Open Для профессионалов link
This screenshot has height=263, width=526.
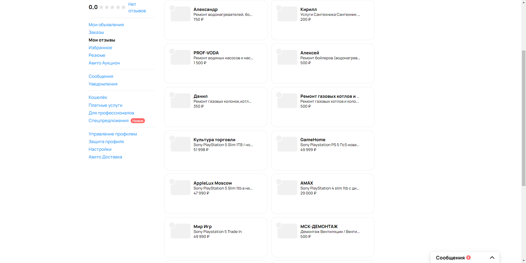pos(111,113)
